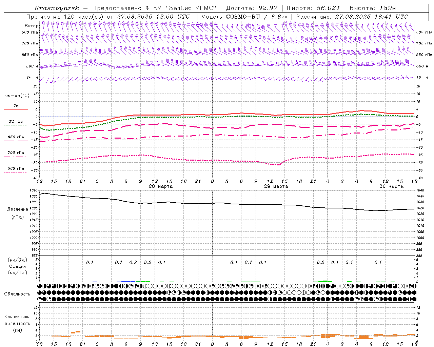Click the 'Тем-ра(°C)' temperature label
The image size is (434, 347).
(16, 96)
